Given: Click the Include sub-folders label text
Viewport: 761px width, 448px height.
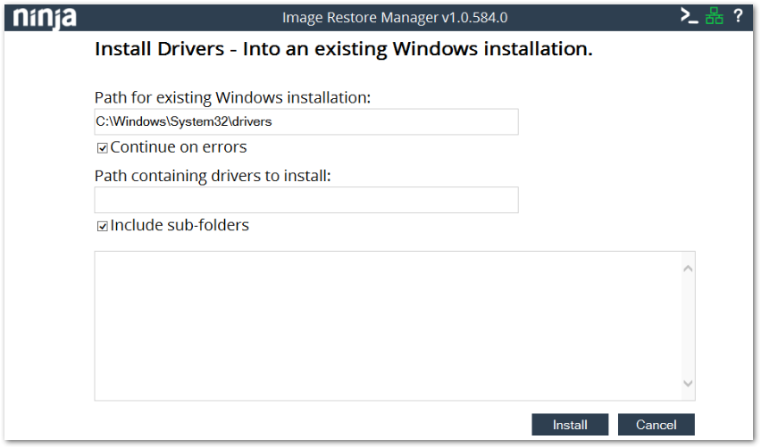Looking at the screenshot, I should point(180,226).
